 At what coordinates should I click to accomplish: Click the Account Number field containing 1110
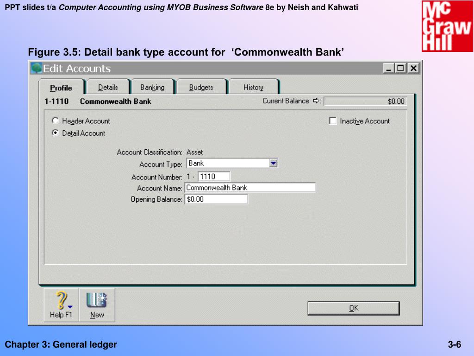214,177
